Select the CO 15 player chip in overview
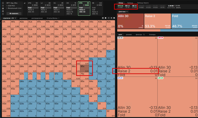The height and width of the screenshot is (118, 198). pos(162,6)
